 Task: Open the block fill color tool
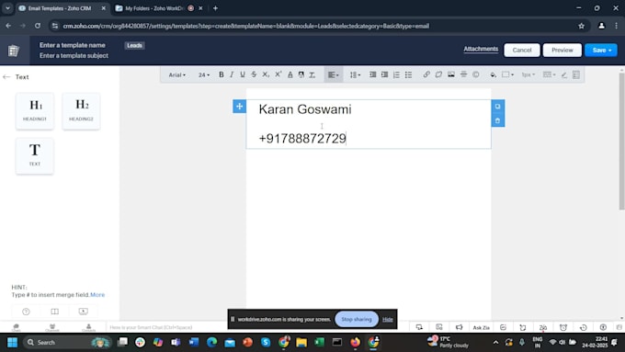pos(493,74)
